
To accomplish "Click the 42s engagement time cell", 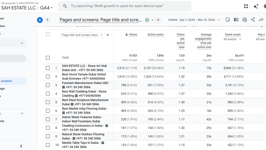I will 209,119.
